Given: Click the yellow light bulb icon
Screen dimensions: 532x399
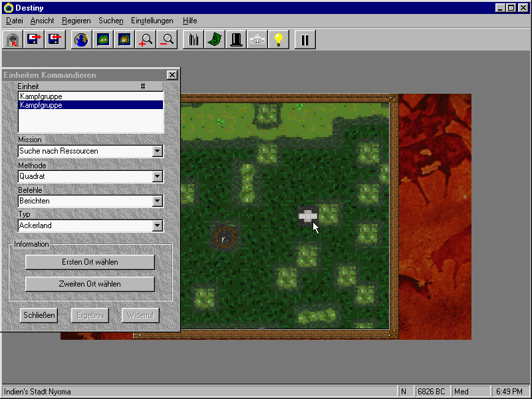Looking at the screenshot, I should [279, 40].
